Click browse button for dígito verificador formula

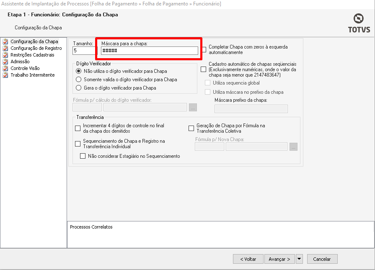pos(193,107)
